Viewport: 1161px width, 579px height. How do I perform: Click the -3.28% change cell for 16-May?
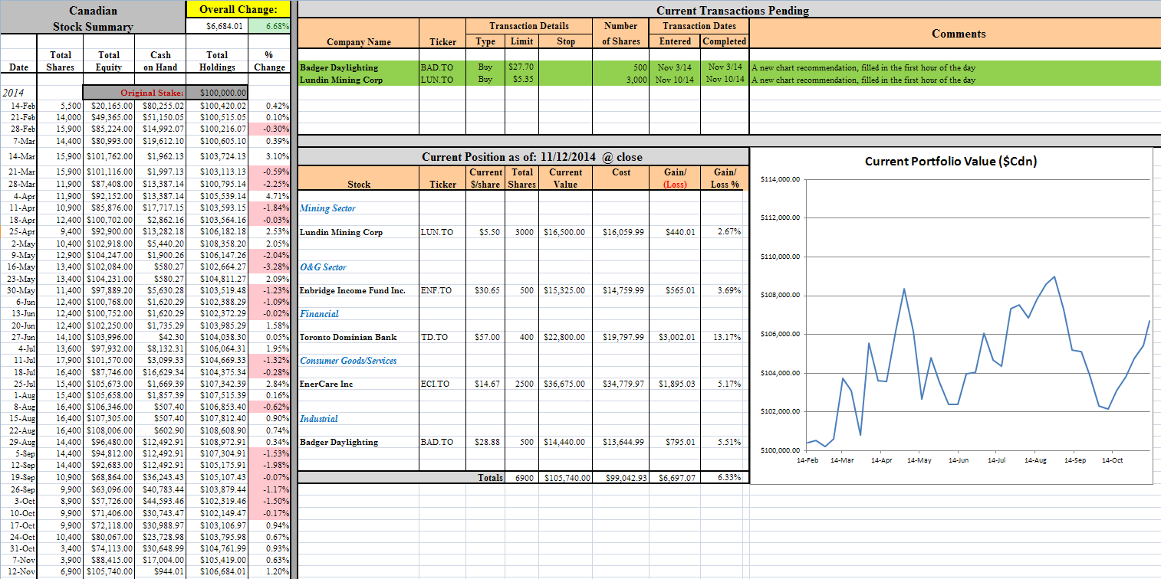pos(269,267)
